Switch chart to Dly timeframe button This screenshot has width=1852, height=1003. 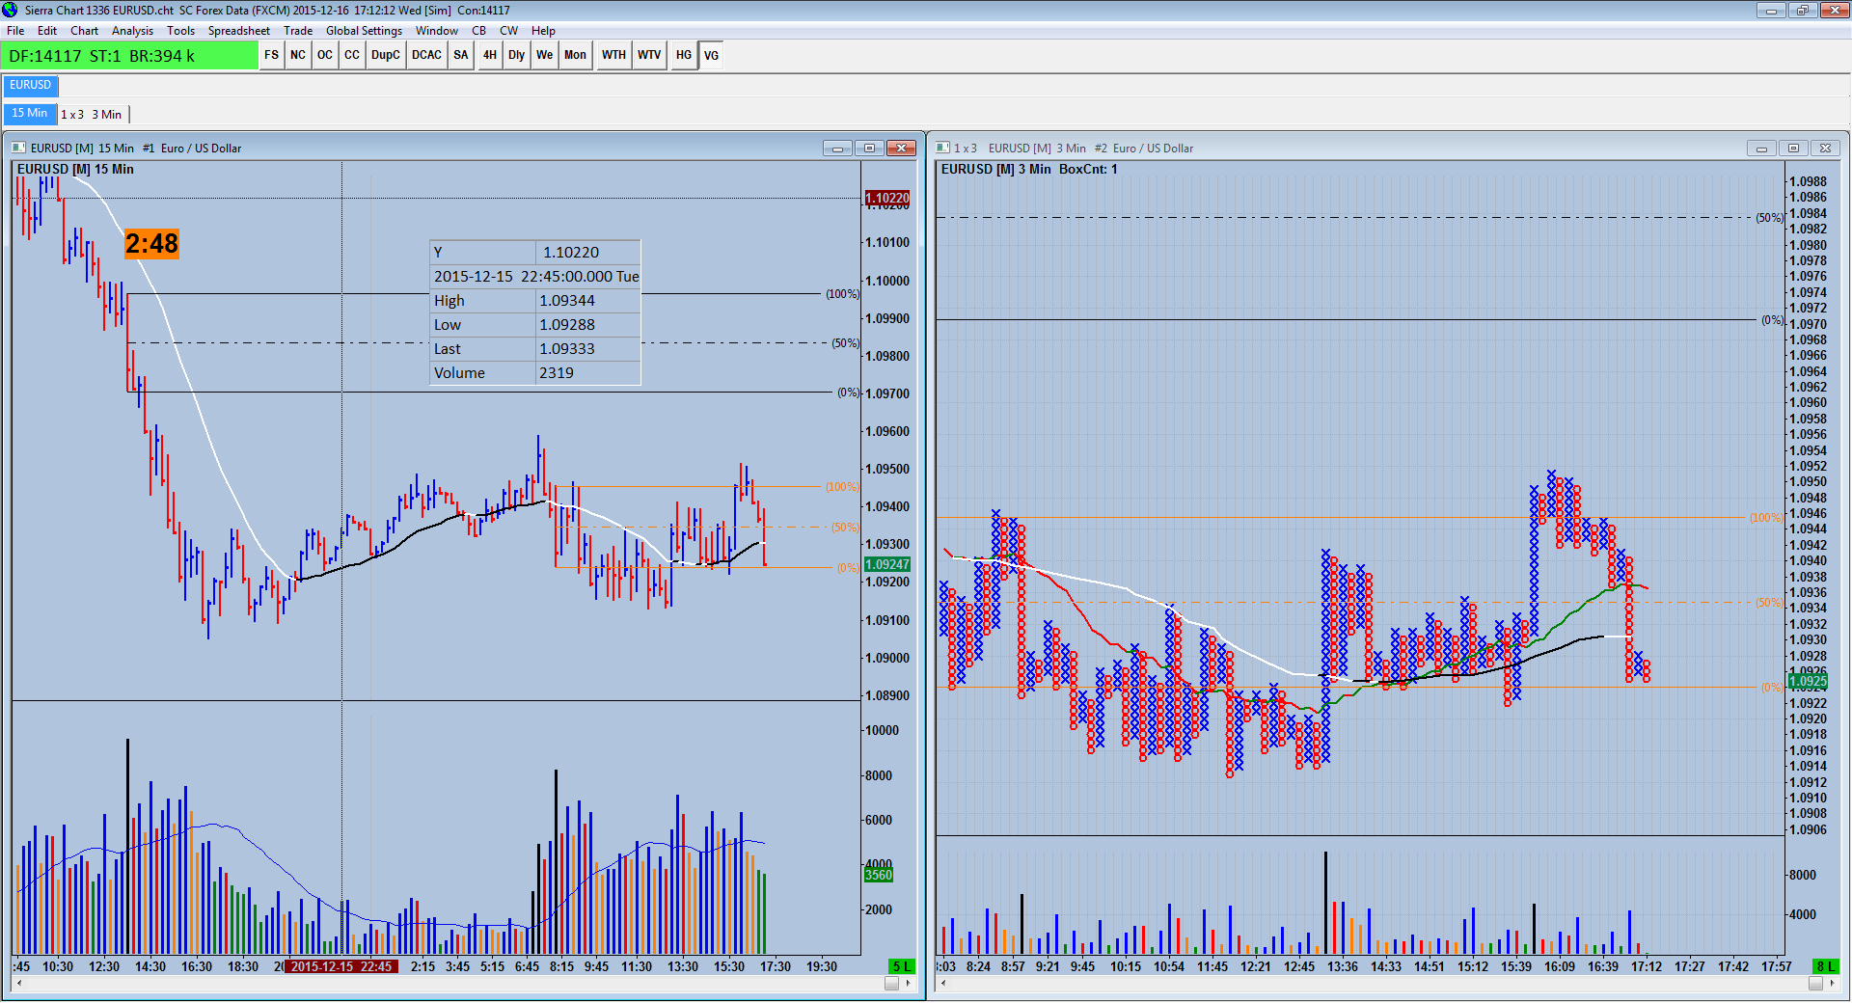[517, 55]
